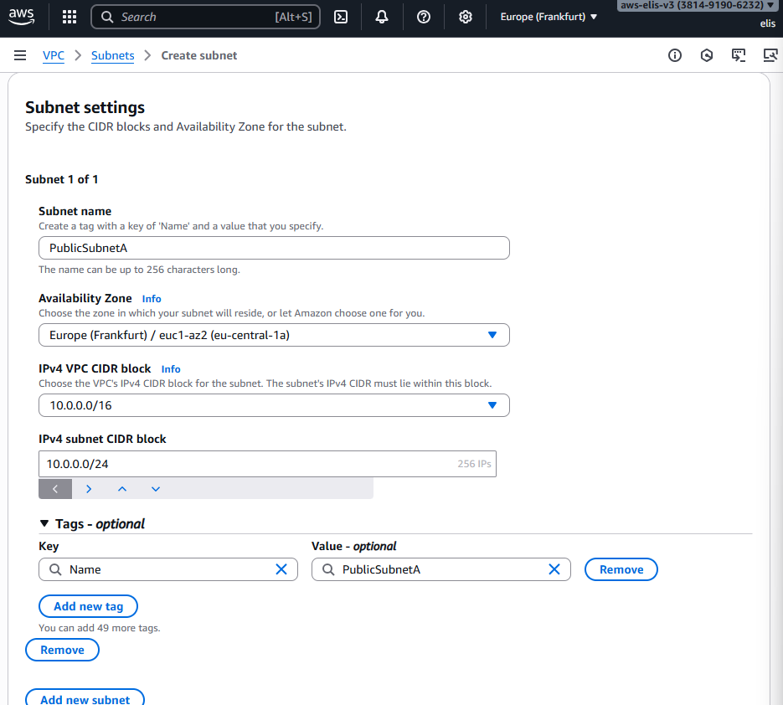
Task: Click the AWS logo home icon
Action: pyautogui.click(x=22, y=16)
